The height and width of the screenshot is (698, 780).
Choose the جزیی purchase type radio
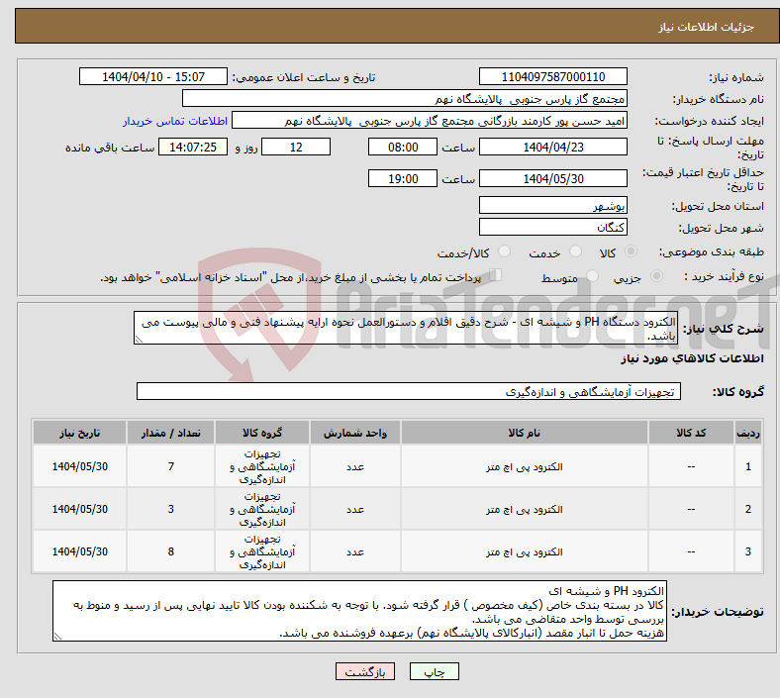(656, 276)
